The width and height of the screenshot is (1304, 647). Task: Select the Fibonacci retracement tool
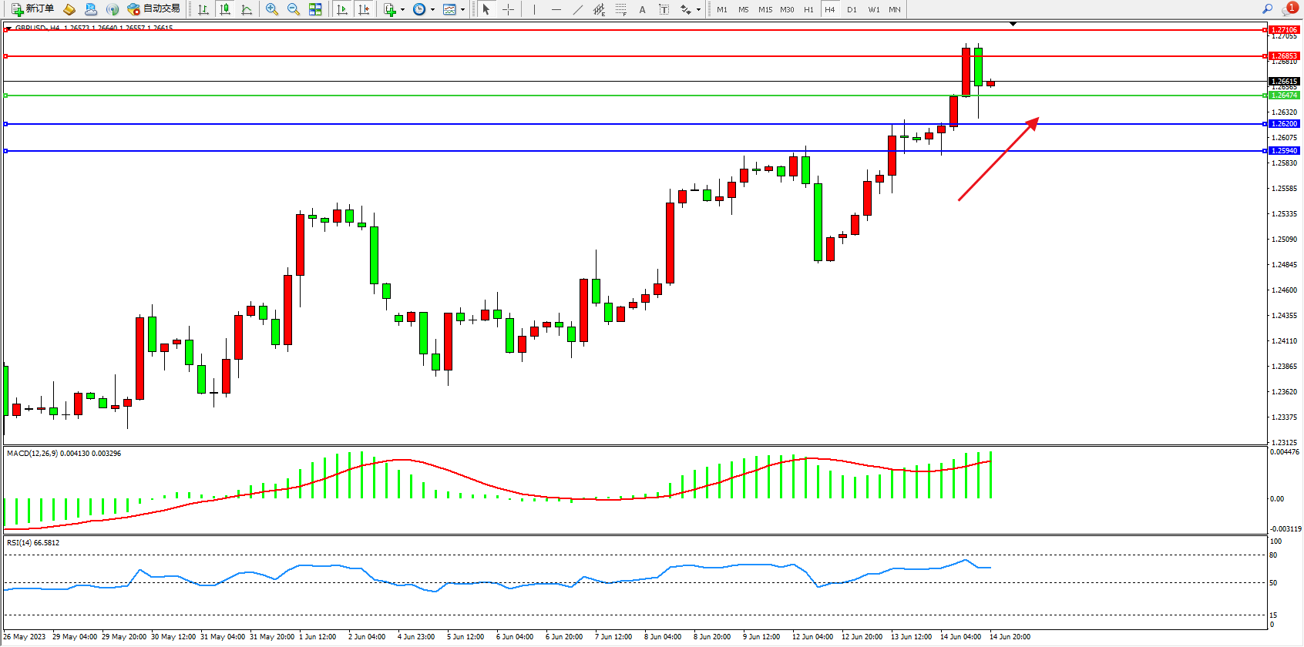coord(621,9)
